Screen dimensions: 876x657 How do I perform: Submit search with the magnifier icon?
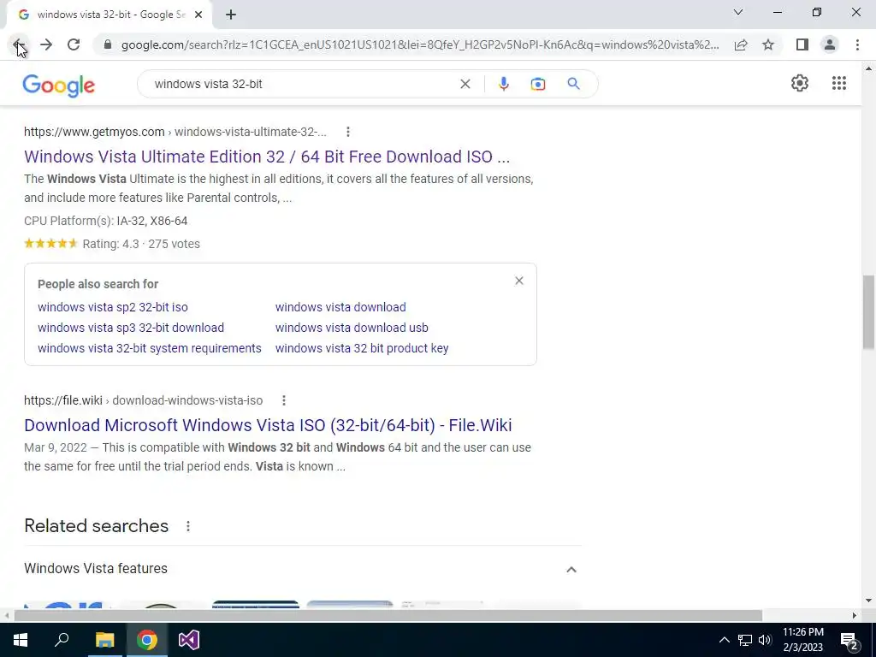pyautogui.click(x=573, y=84)
